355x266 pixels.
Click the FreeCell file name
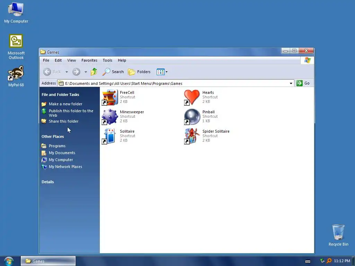point(127,92)
